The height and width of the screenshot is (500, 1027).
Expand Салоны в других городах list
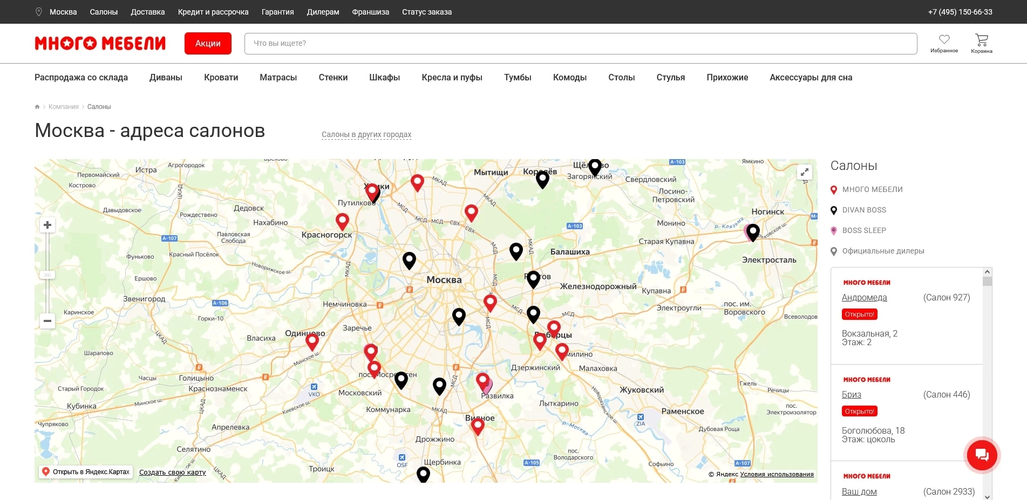tap(366, 134)
